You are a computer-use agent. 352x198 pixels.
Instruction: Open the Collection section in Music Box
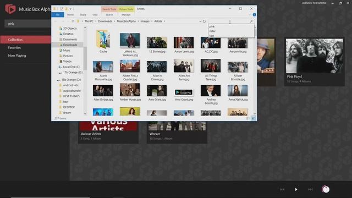coord(26,40)
